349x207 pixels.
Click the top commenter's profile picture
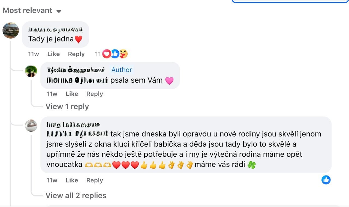pyautogui.click(x=11, y=30)
